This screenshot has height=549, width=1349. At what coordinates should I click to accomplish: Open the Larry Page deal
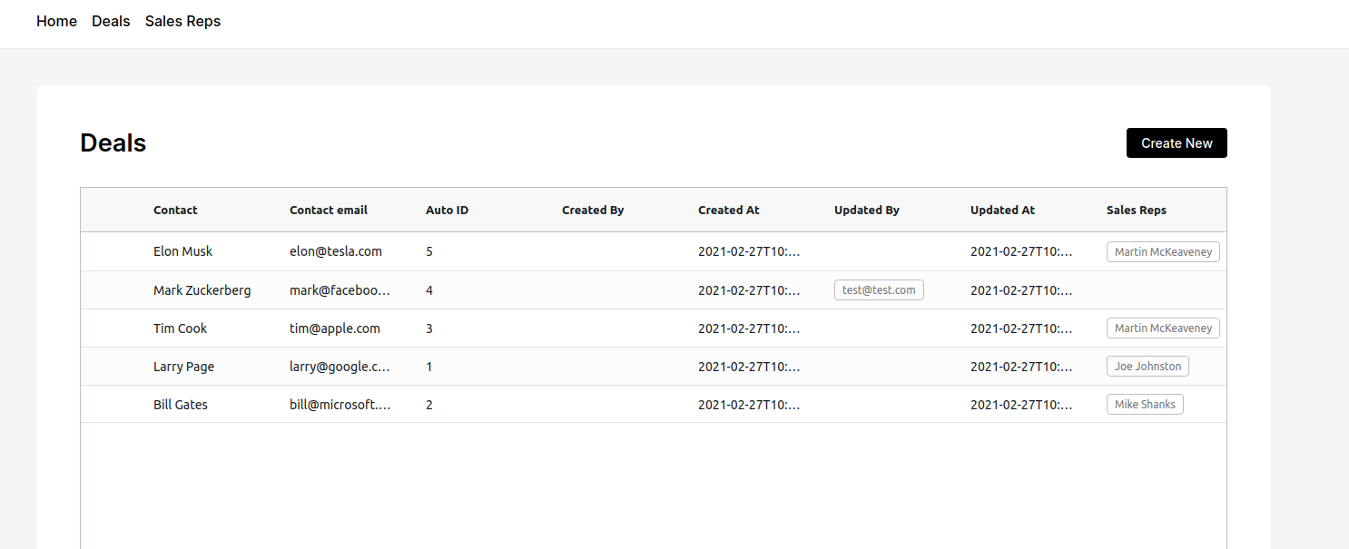(183, 366)
